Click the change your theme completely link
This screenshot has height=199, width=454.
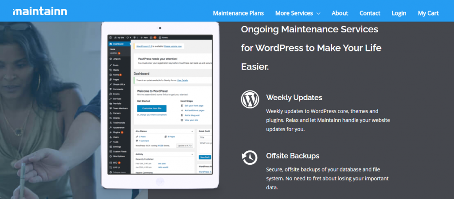coord(153,115)
